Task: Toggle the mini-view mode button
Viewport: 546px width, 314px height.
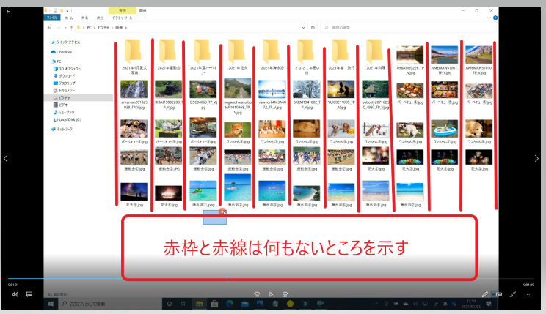Action: (x=499, y=294)
